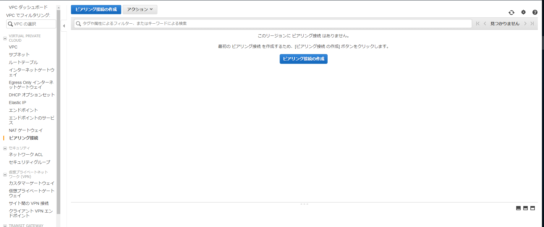This screenshot has height=227, width=544.
Task: Go to previous results page
Action: 485,24
